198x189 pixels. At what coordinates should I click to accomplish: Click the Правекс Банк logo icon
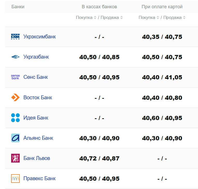tap(15, 178)
